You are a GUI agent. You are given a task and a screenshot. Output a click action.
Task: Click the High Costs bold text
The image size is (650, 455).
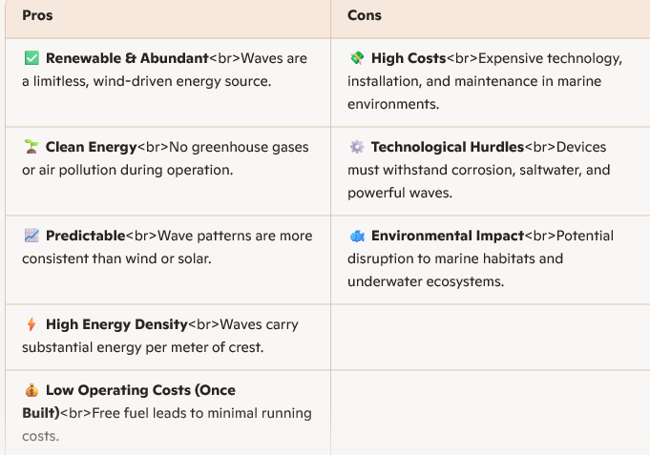(x=409, y=59)
